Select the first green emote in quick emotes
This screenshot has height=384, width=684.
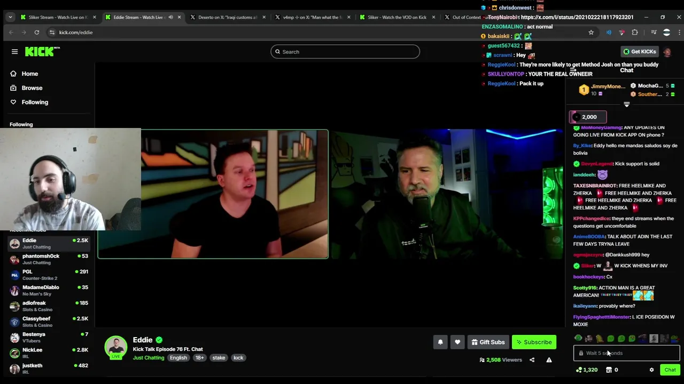click(578, 338)
